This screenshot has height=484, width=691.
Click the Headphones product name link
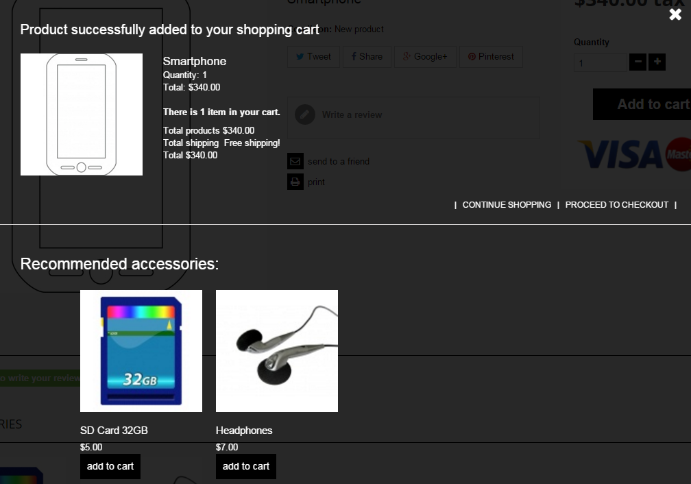(244, 431)
